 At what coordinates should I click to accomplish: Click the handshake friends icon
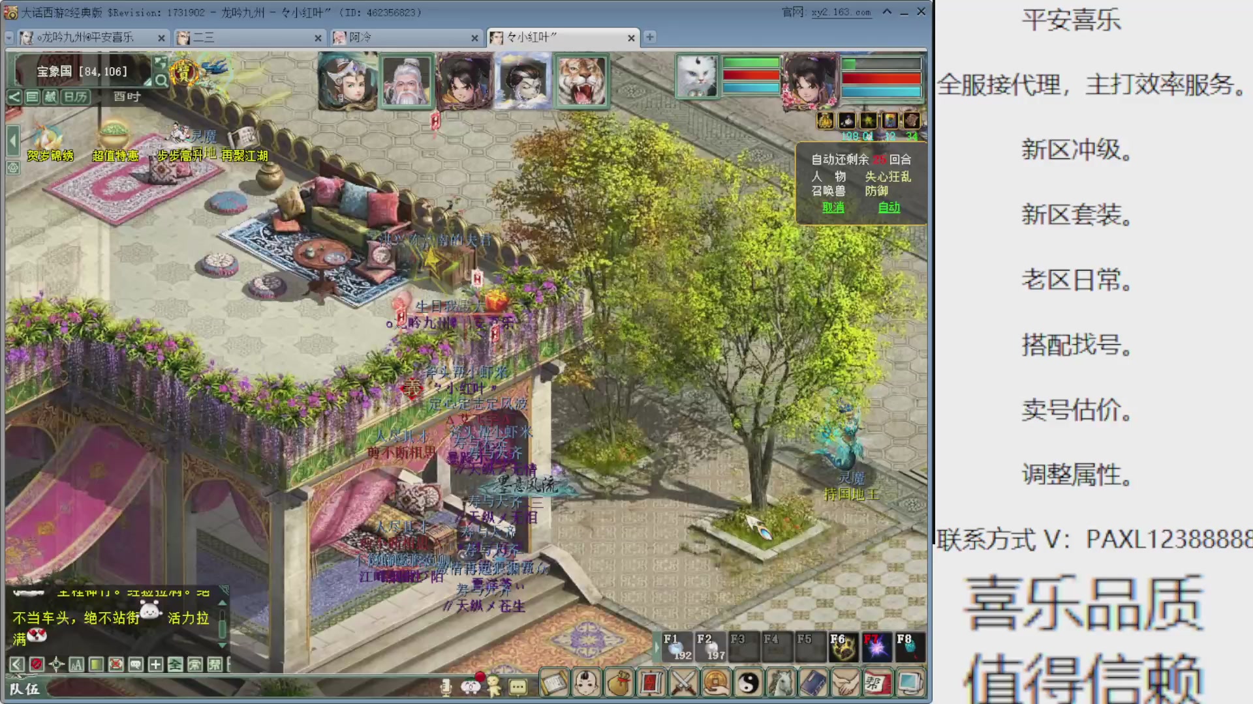pos(845,683)
